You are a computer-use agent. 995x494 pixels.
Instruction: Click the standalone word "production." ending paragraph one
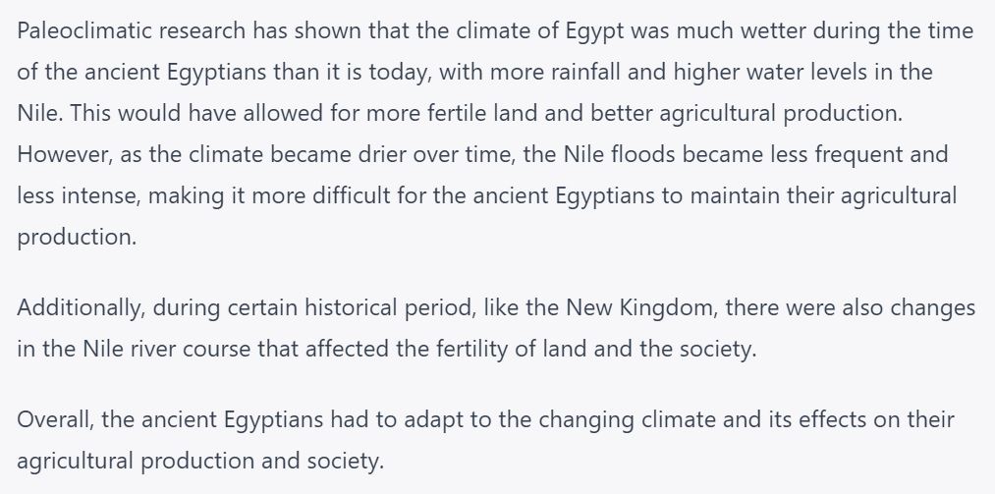(x=77, y=237)
